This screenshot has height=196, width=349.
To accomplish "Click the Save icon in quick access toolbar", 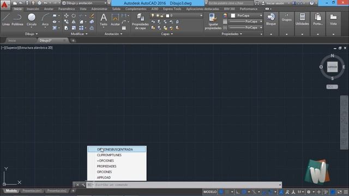I will 27,3.
